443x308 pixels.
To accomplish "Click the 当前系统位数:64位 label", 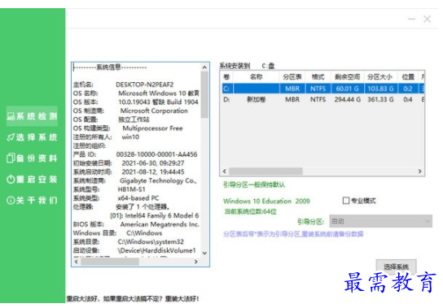I will pyautogui.click(x=250, y=211).
